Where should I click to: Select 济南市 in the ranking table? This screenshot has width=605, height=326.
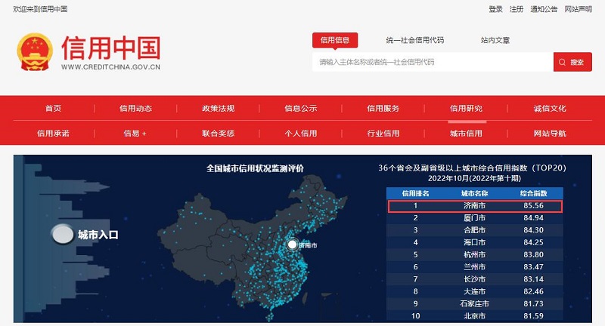coord(475,206)
